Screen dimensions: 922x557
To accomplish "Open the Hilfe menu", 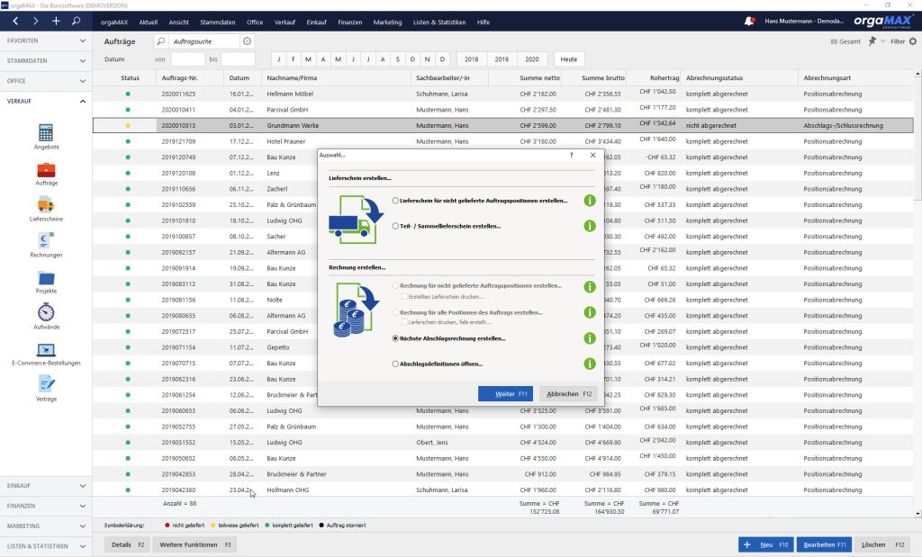I will pyautogui.click(x=484, y=22).
